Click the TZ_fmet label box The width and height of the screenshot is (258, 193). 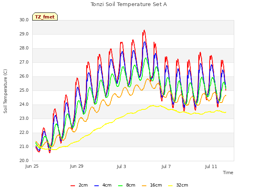pyautogui.click(x=45, y=16)
